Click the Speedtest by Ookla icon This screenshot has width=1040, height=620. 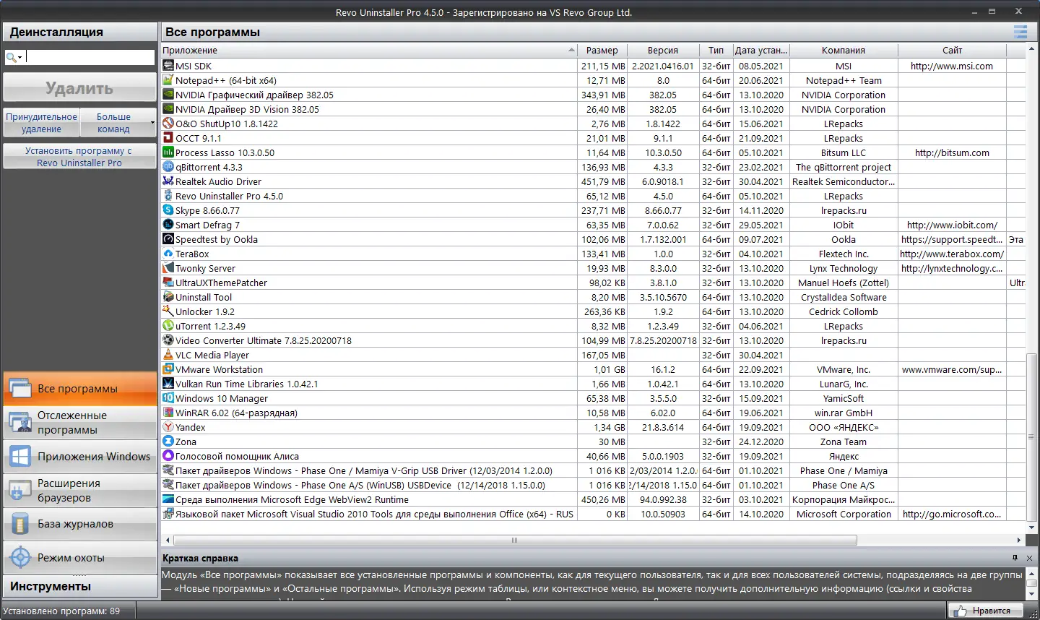(168, 239)
